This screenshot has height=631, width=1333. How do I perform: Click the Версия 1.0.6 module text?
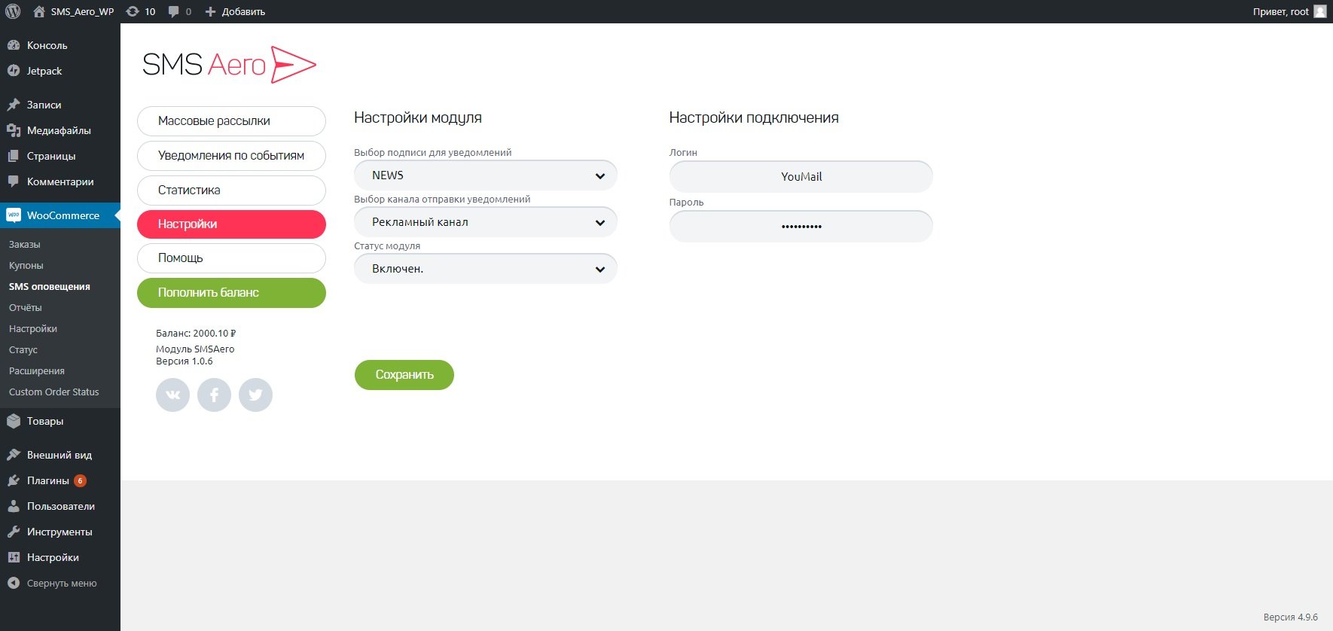(x=185, y=361)
